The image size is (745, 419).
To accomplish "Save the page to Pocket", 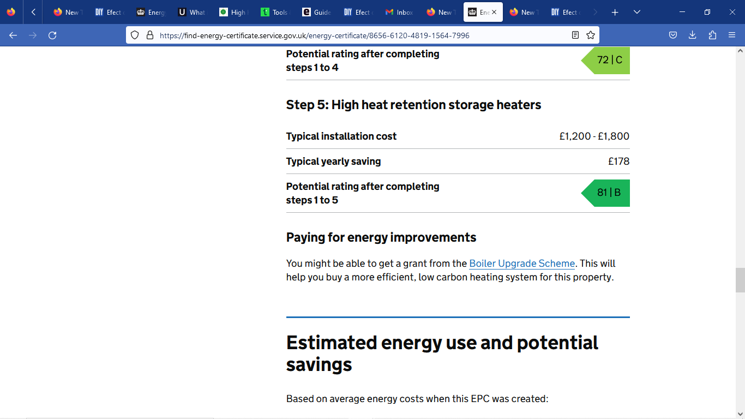I will click(673, 35).
